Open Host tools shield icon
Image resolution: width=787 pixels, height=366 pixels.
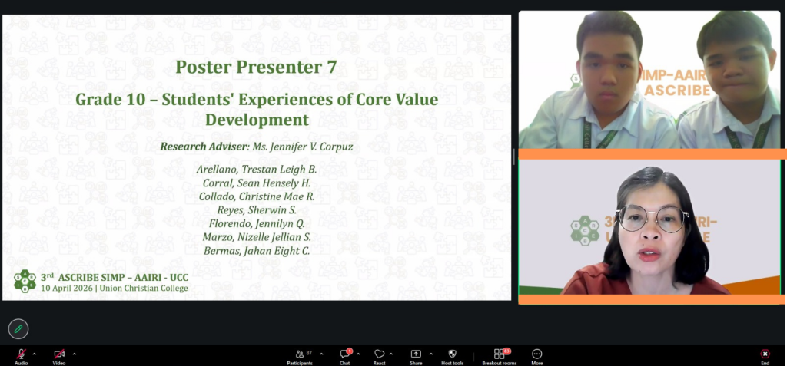click(452, 354)
